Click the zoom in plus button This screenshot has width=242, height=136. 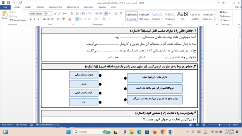(x=229, y=125)
